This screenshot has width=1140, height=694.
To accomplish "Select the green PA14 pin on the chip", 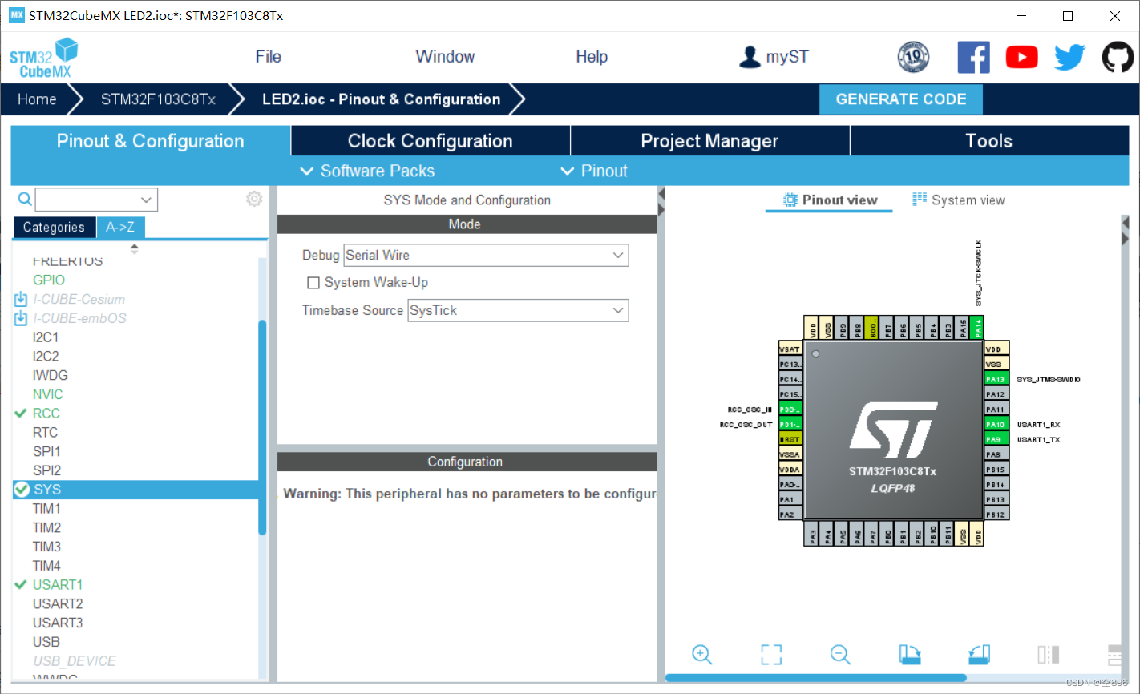I will pyautogui.click(x=976, y=327).
